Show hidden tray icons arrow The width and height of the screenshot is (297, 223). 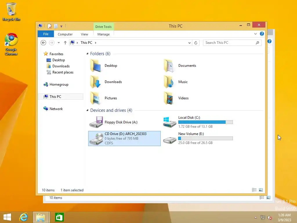coord(256,217)
